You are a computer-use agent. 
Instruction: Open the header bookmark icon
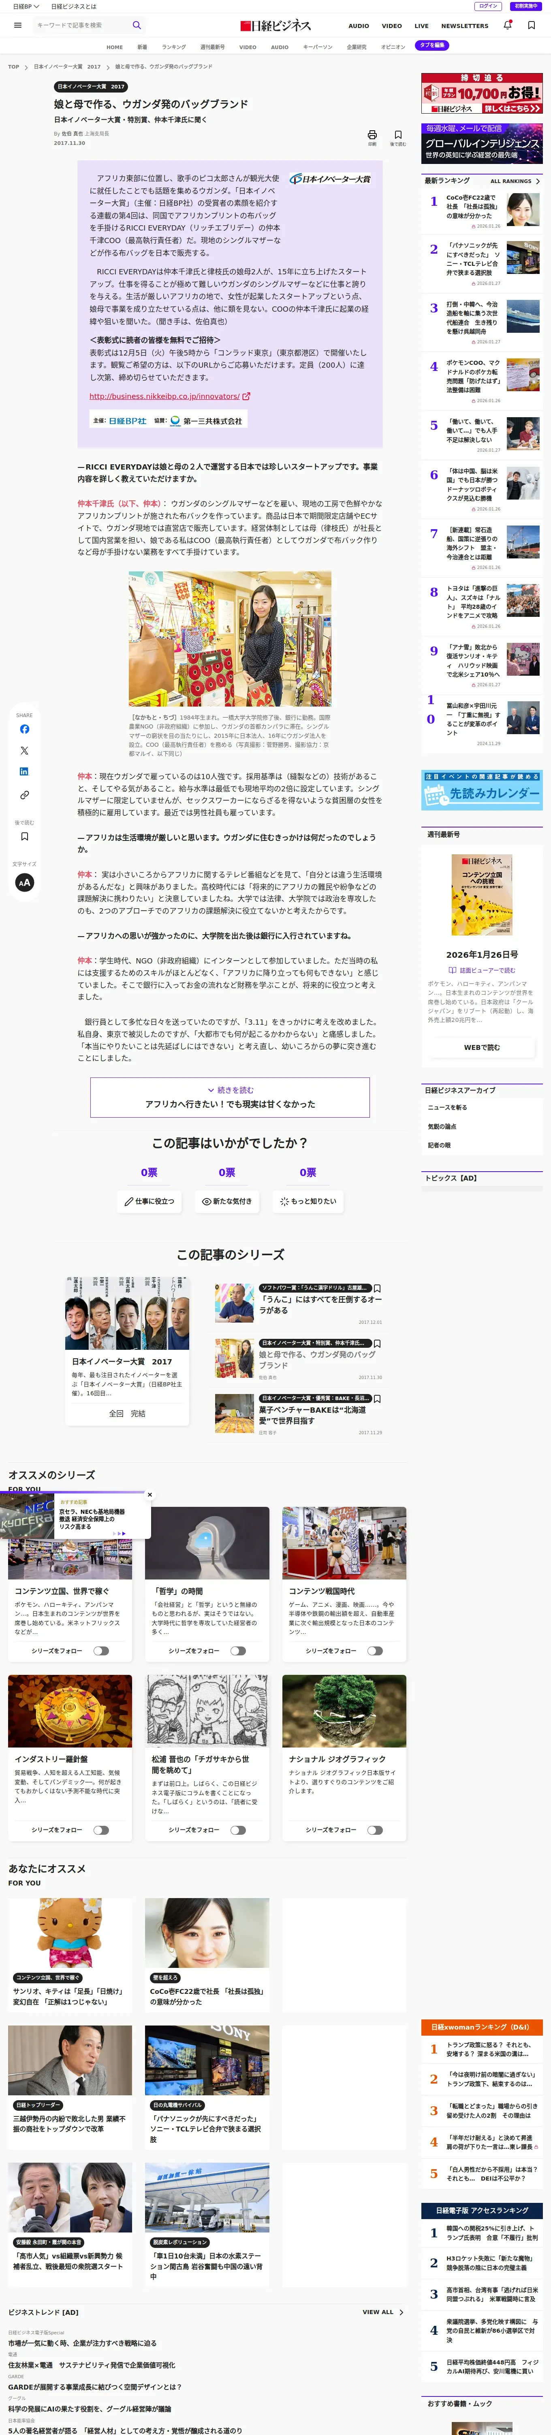click(x=531, y=26)
